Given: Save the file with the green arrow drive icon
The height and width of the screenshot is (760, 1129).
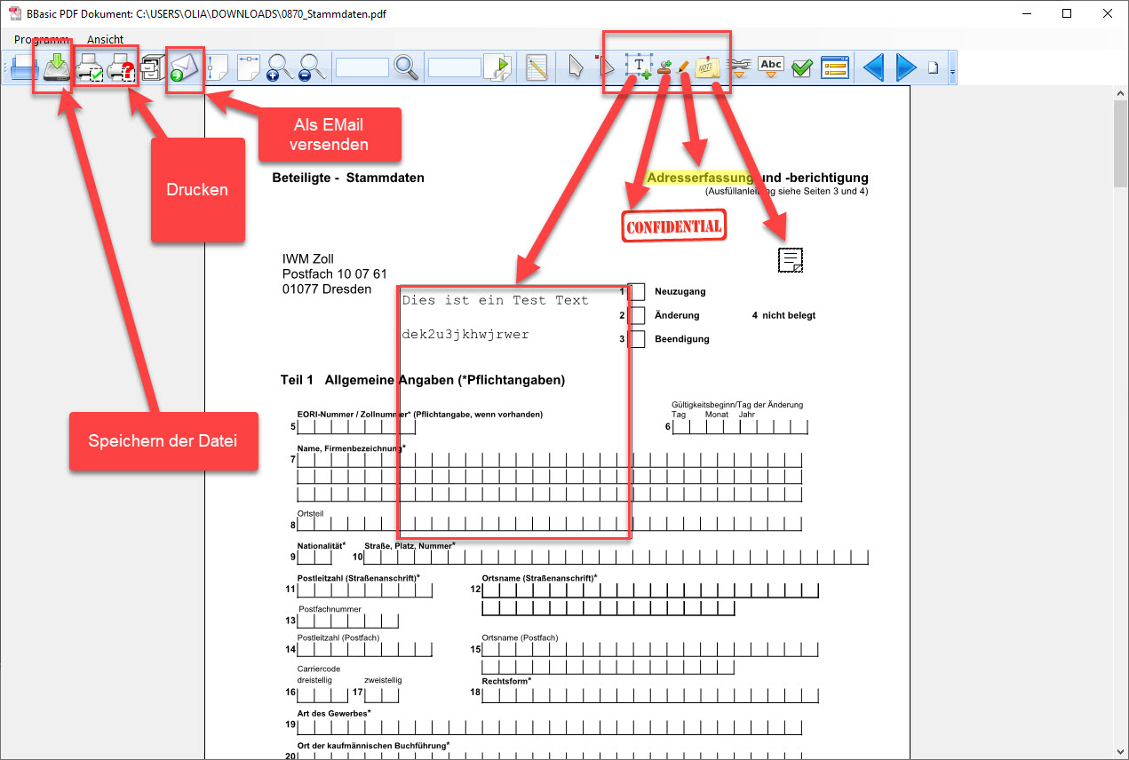Looking at the screenshot, I should pos(56,67).
